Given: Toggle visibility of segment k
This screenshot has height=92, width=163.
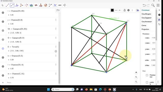Looking at the screenshot, I should coord(3,57).
